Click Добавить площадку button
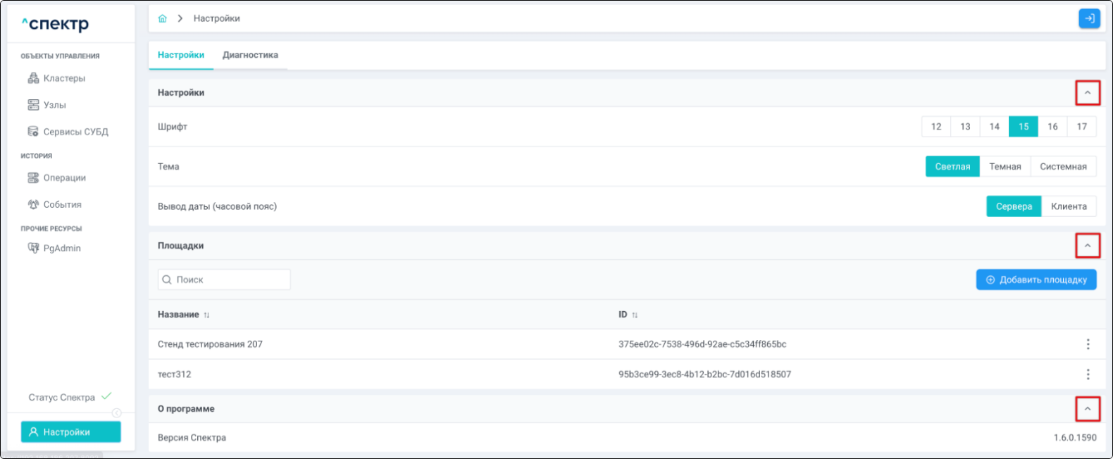 1036,279
